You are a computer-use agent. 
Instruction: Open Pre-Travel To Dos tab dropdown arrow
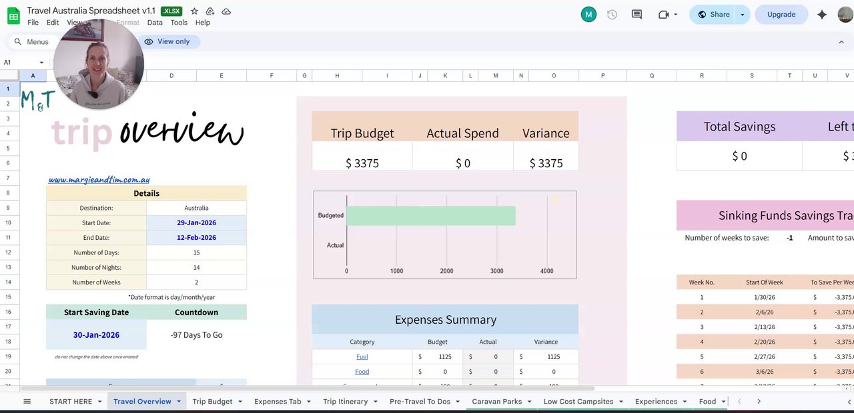click(x=457, y=402)
